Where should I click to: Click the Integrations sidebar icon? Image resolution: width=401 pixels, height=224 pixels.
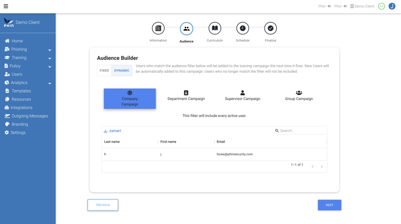[x=6, y=108]
